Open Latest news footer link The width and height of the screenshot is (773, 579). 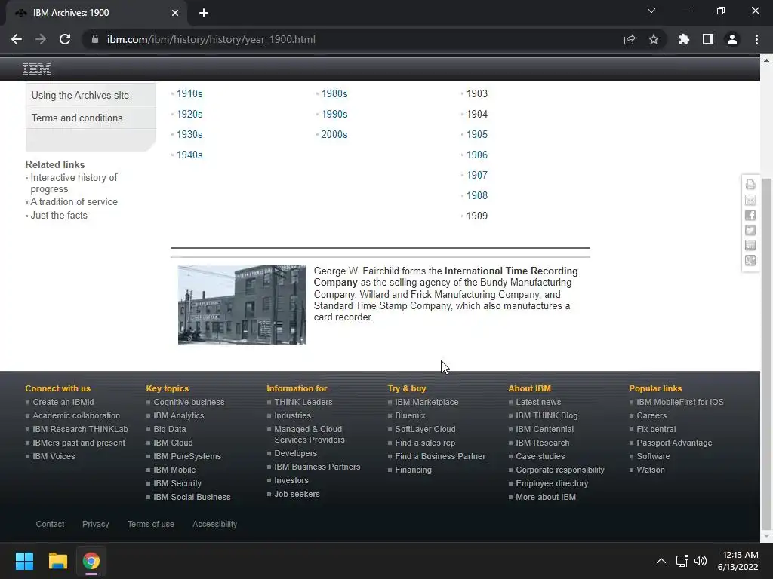click(538, 402)
